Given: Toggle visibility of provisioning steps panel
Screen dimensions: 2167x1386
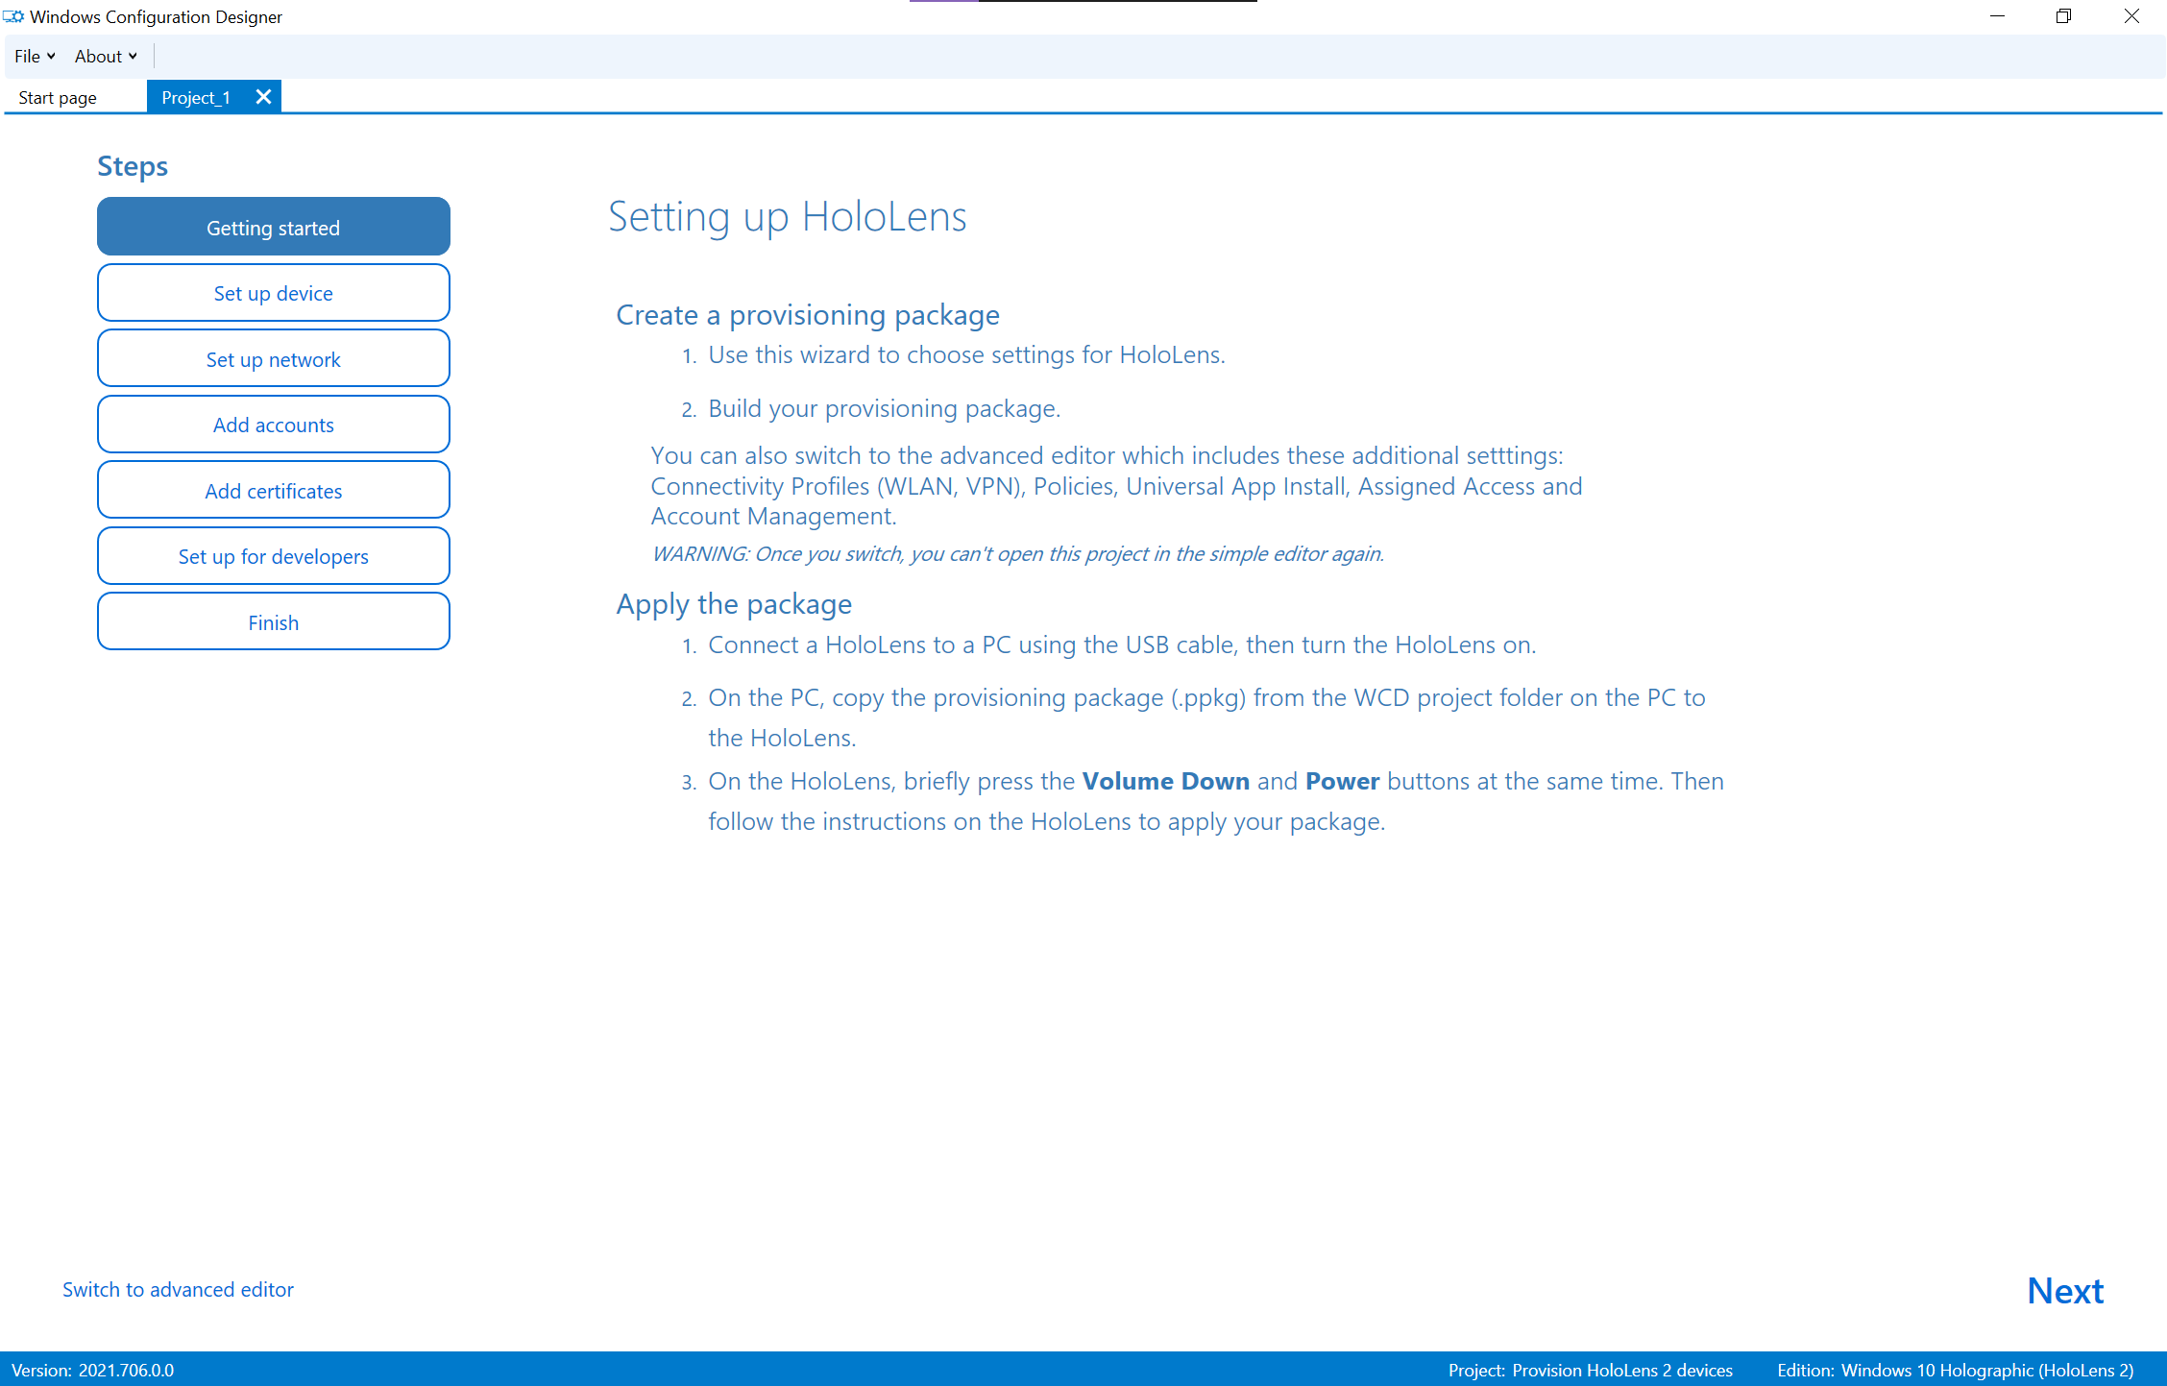Looking at the screenshot, I should (x=133, y=166).
